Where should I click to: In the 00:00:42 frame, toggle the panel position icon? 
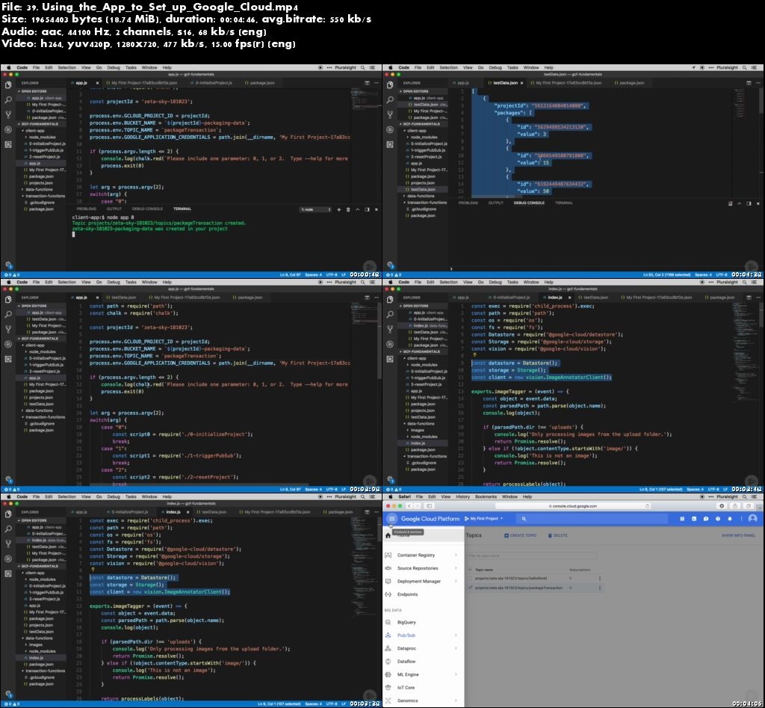point(367,209)
